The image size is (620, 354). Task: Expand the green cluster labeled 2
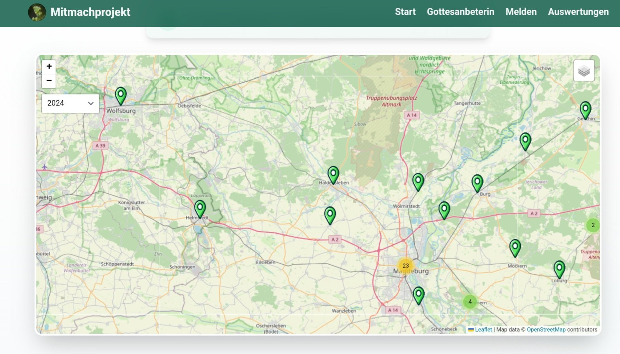pos(593,225)
